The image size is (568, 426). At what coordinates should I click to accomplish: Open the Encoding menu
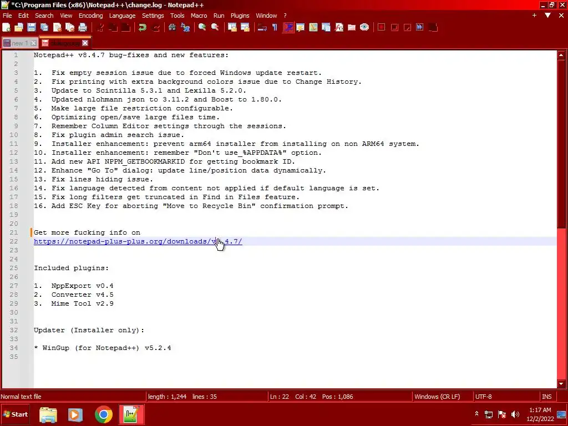90,16
